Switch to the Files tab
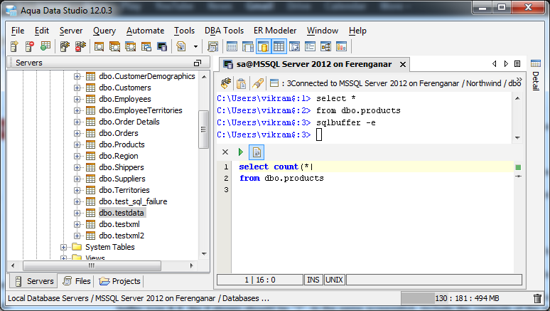This screenshot has width=550, height=311. pos(77,281)
